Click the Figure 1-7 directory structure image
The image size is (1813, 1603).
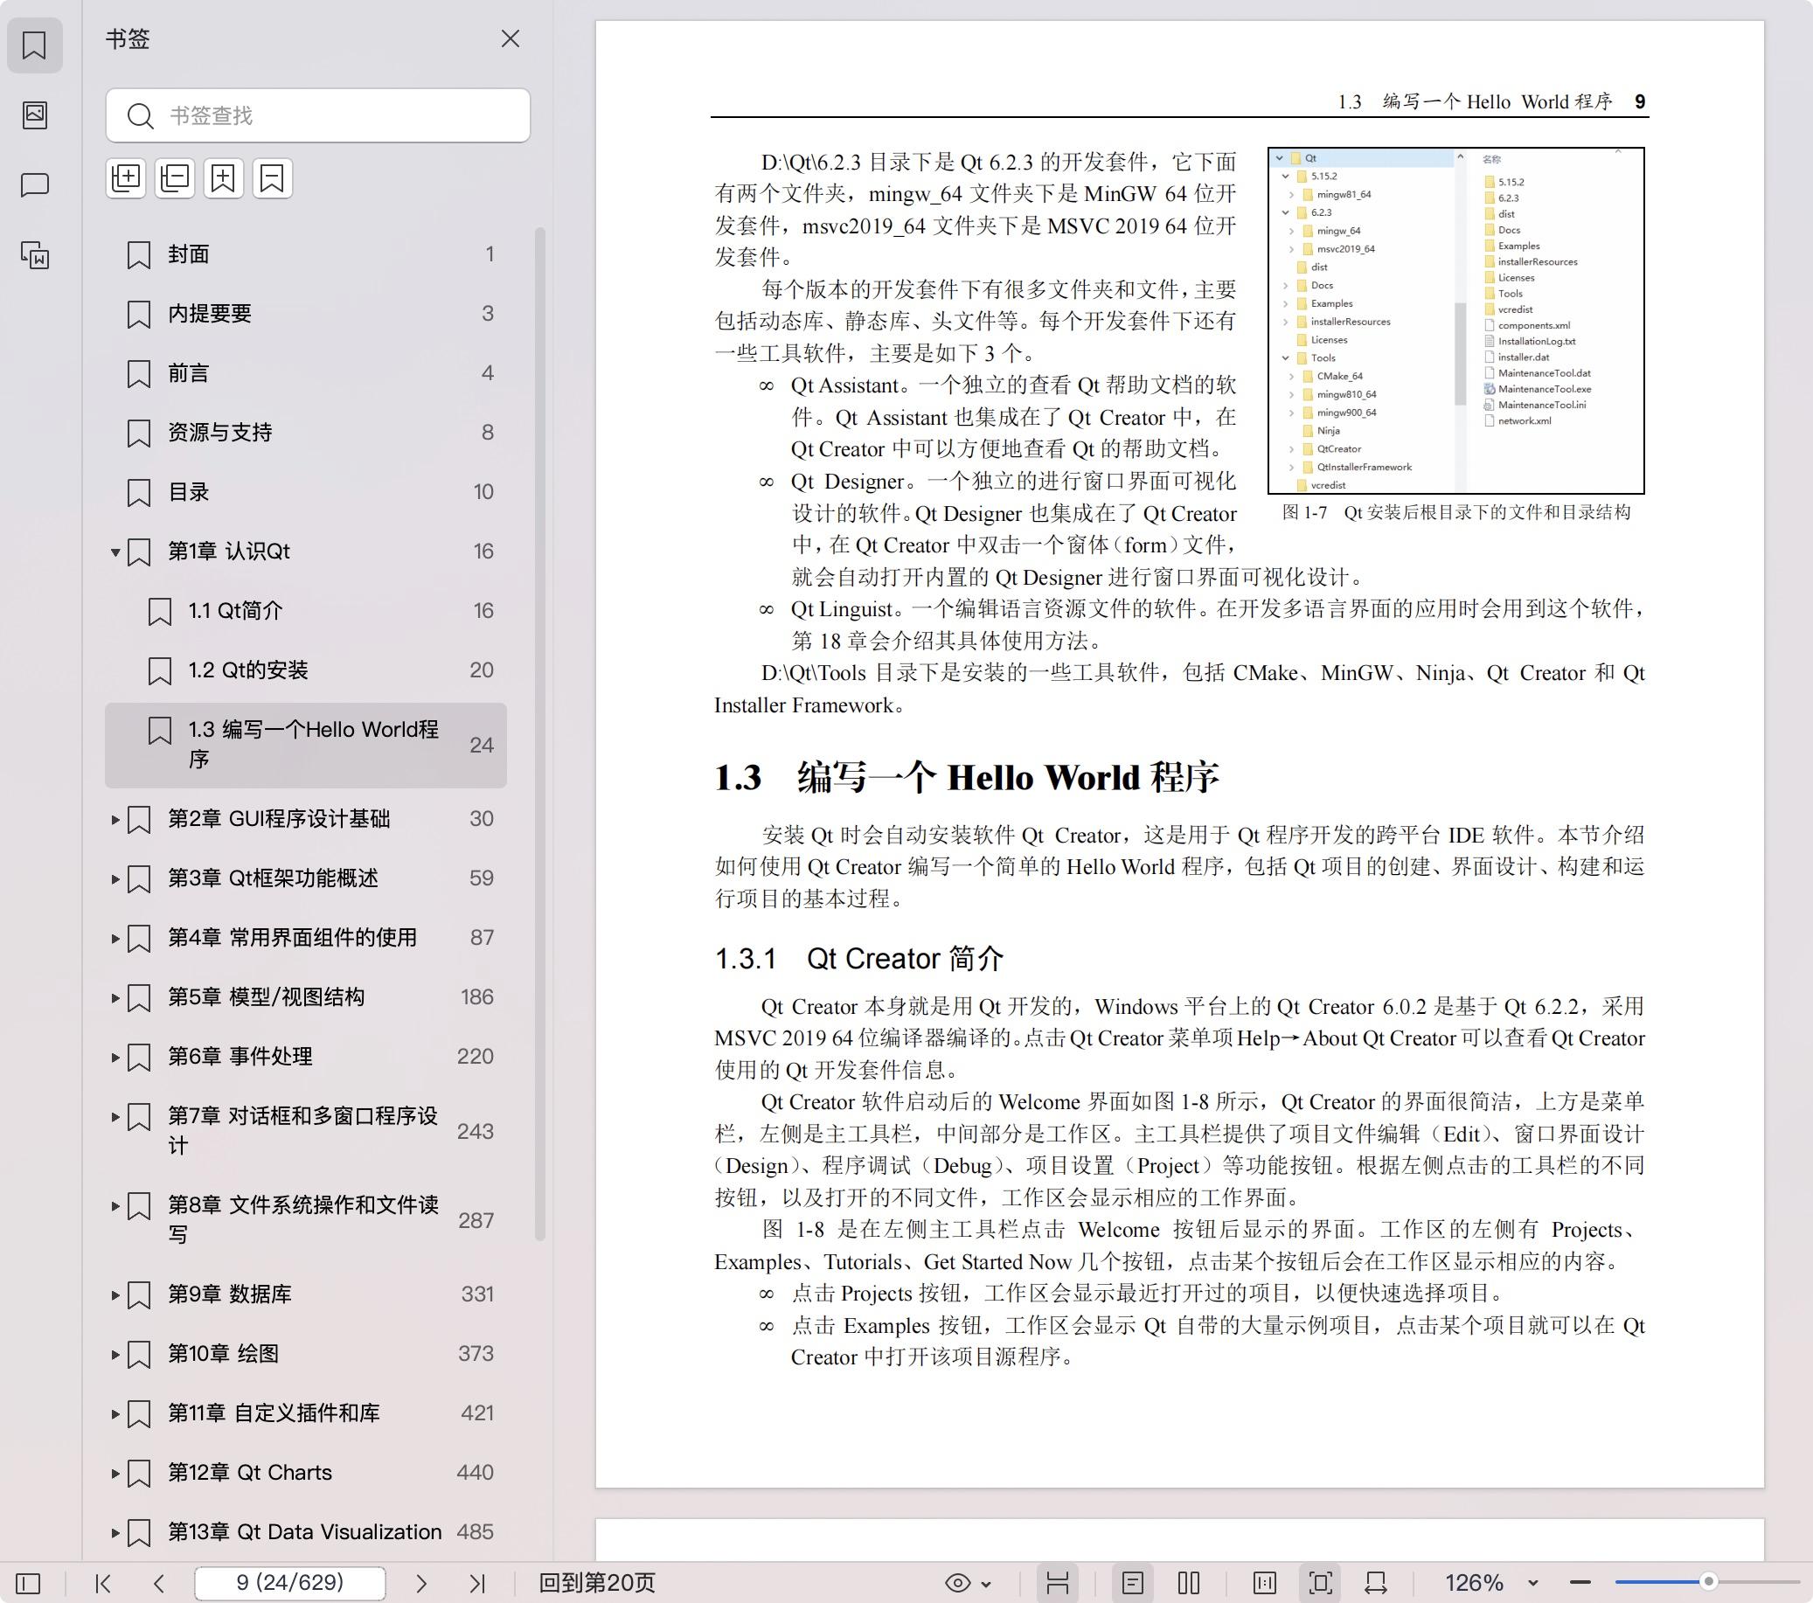pyautogui.click(x=1455, y=320)
